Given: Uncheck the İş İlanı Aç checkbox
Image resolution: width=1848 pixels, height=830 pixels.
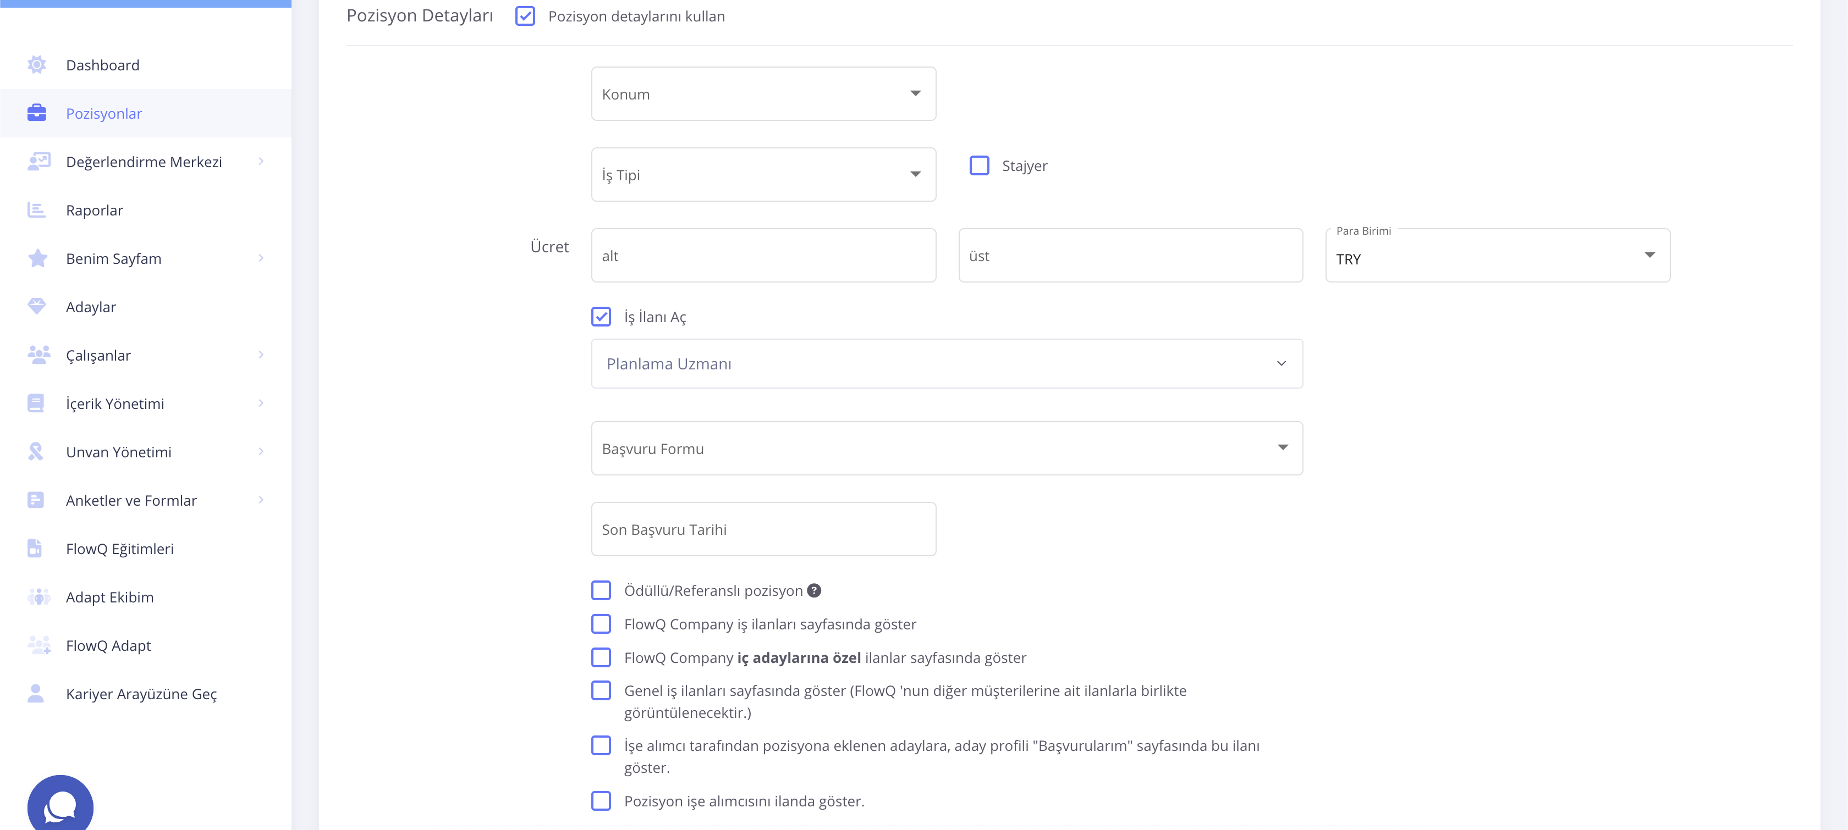Looking at the screenshot, I should (x=601, y=317).
